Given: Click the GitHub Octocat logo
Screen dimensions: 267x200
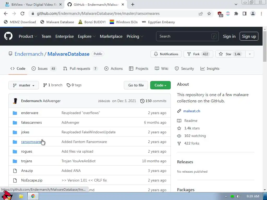Looking at the screenshot, I should tap(8, 36).
